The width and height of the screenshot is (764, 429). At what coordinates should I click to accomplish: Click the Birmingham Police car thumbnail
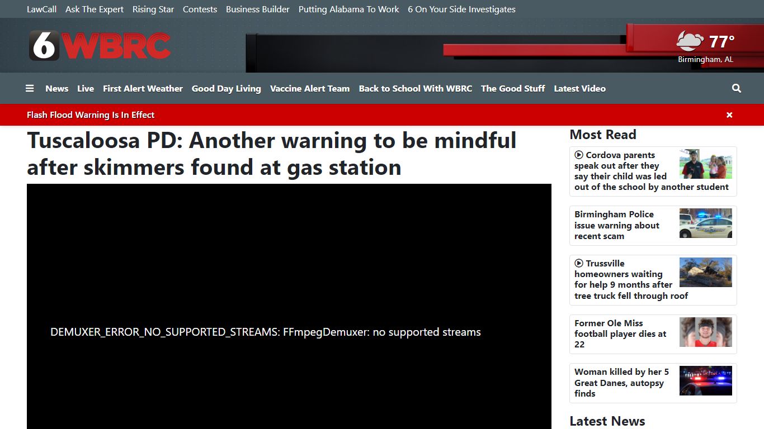706,223
